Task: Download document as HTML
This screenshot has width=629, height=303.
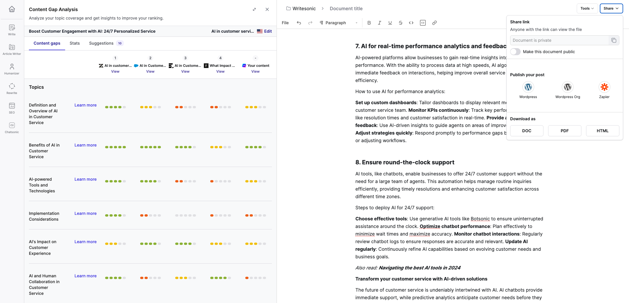Action: pyautogui.click(x=602, y=131)
